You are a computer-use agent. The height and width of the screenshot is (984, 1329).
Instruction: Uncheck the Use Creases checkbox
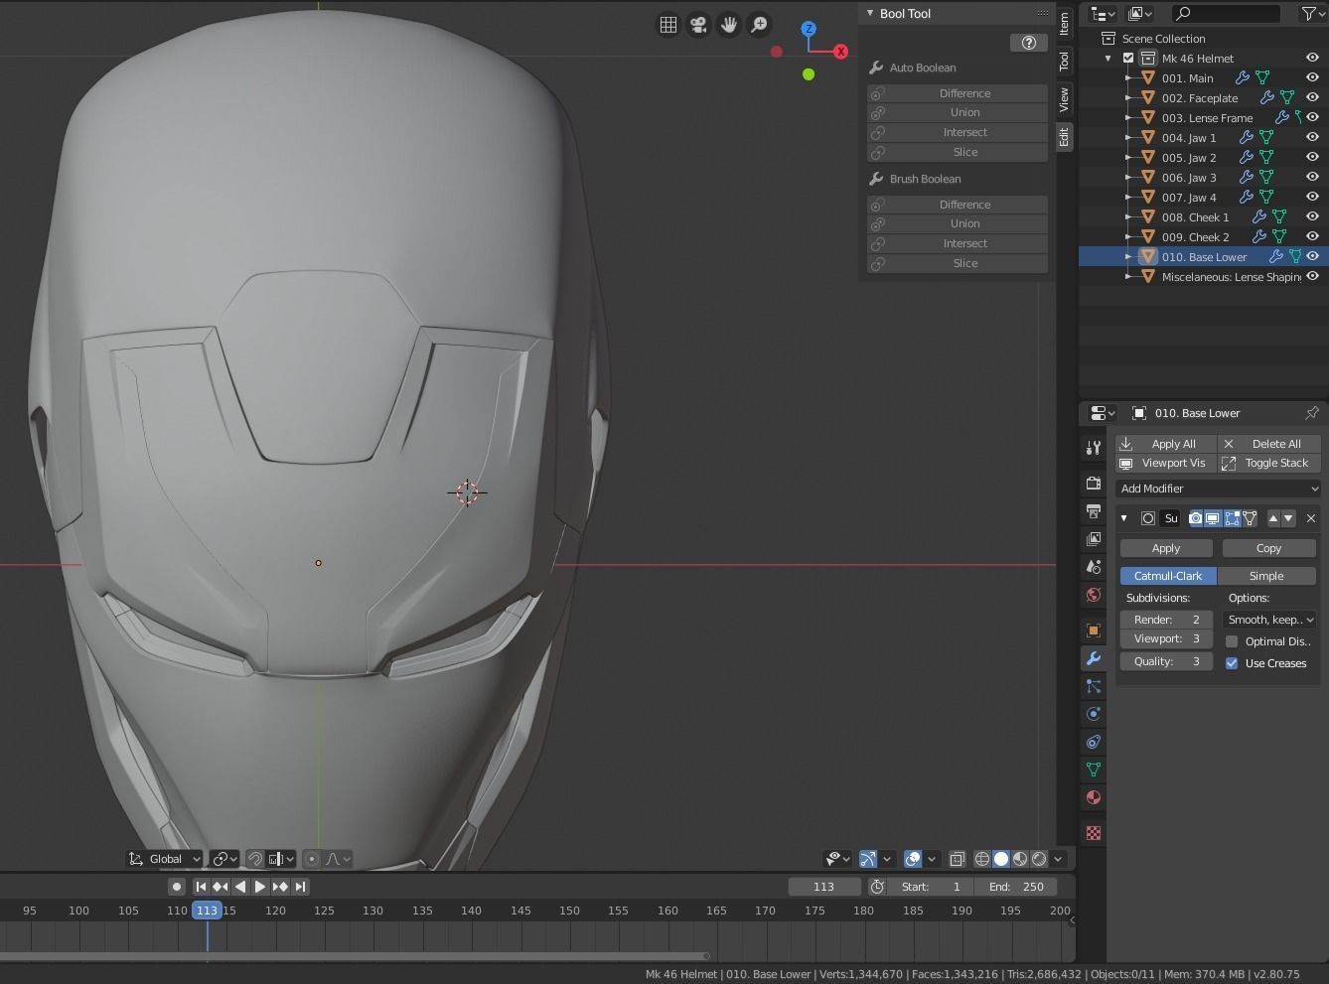tap(1232, 663)
